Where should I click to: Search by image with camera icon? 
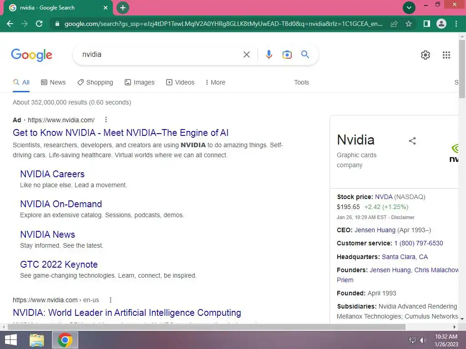[287, 55]
